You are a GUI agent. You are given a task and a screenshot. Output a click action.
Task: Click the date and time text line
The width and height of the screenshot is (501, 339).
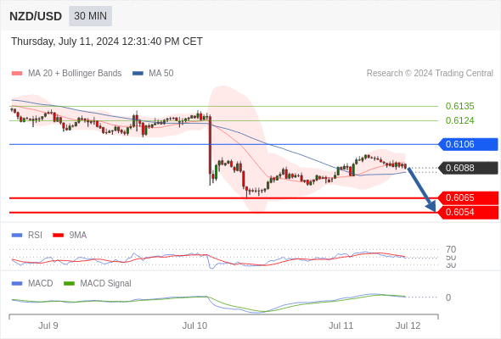point(107,42)
